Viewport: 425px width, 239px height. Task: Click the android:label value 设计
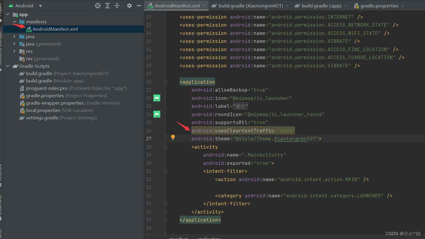point(240,106)
